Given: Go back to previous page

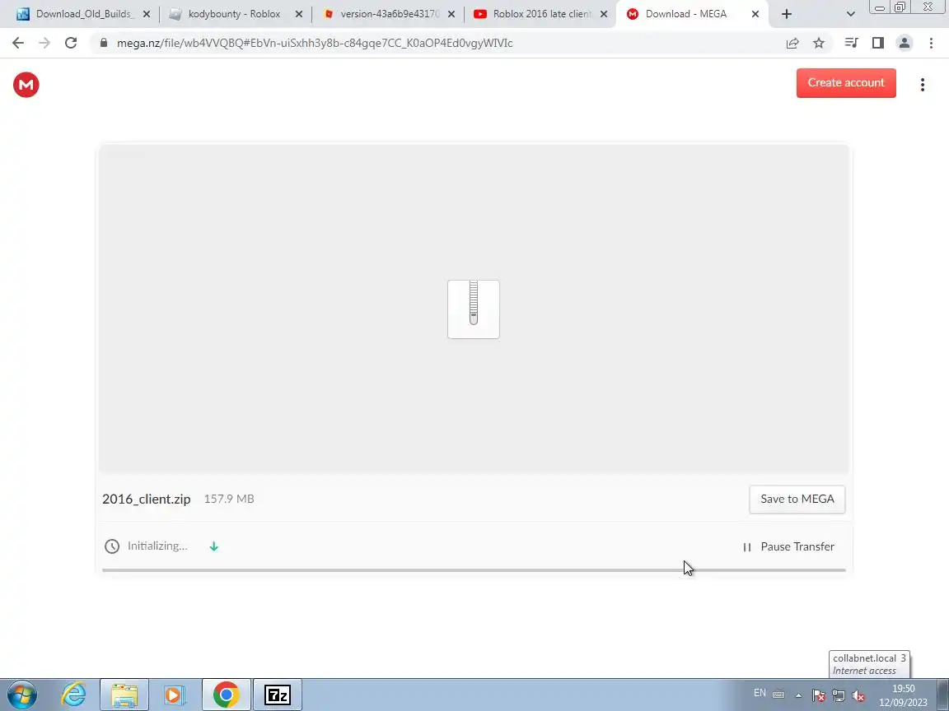Looking at the screenshot, I should [x=18, y=43].
